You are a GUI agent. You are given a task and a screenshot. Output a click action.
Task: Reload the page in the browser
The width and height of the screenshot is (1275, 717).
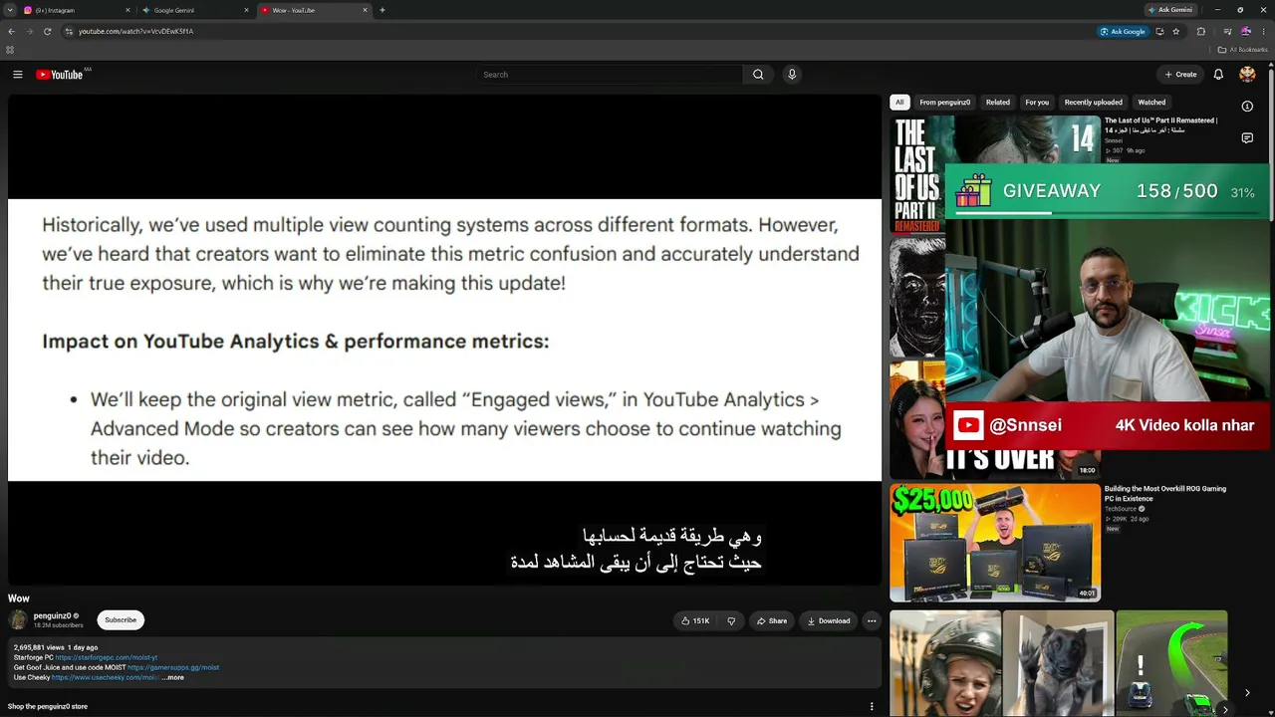47,31
